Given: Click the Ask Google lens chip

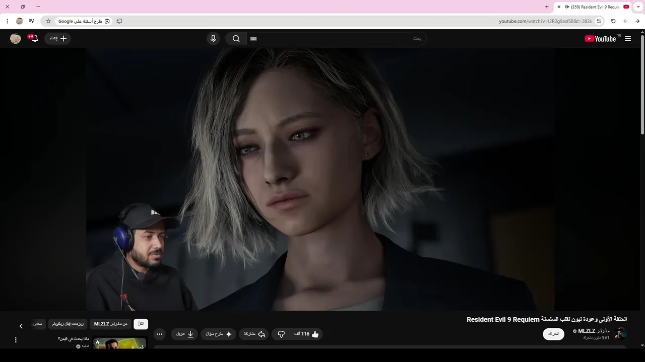Looking at the screenshot, I should [x=84, y=21].
